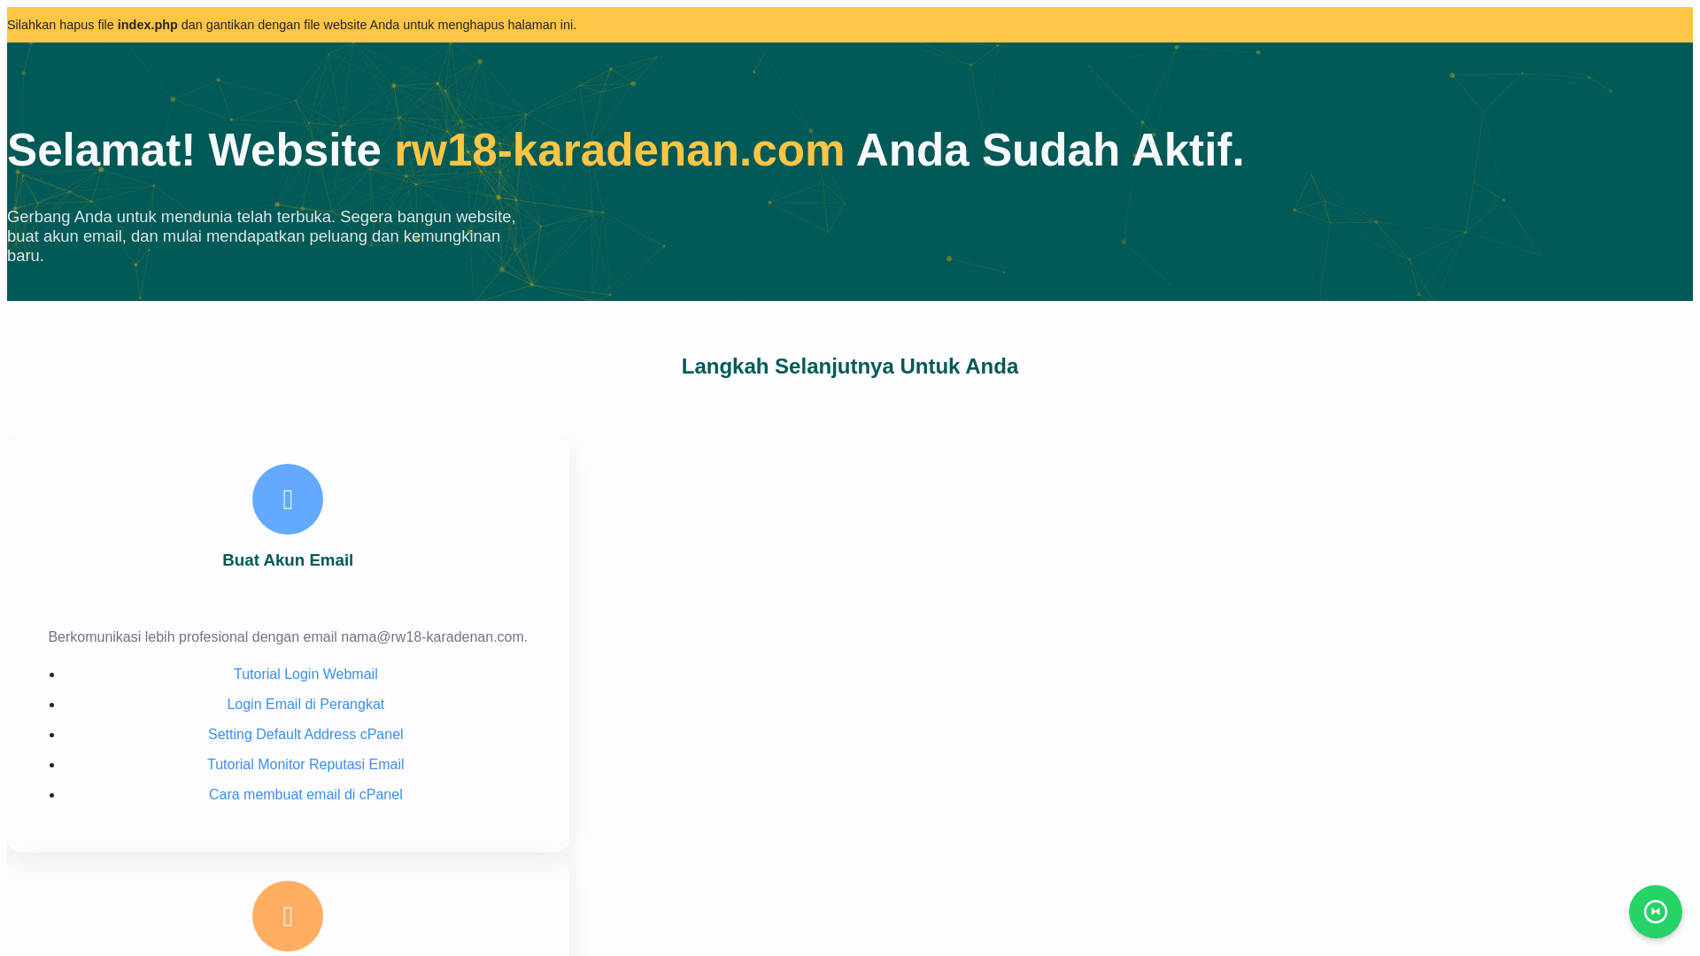Open Setting Default Address cPanel link

point(305,735)
